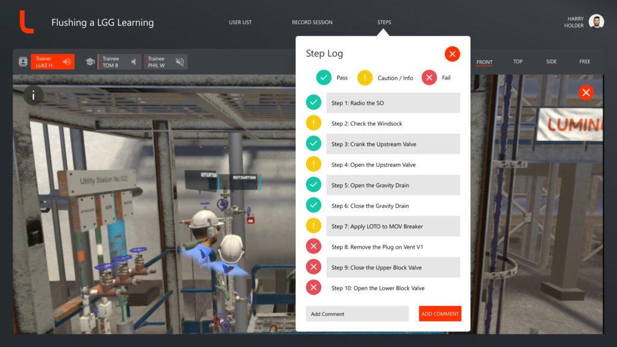The height and width of the screenshot is (347, 617).
Task: Select Step 10: Open the Lower Block Valve
Action: (393, 288)
